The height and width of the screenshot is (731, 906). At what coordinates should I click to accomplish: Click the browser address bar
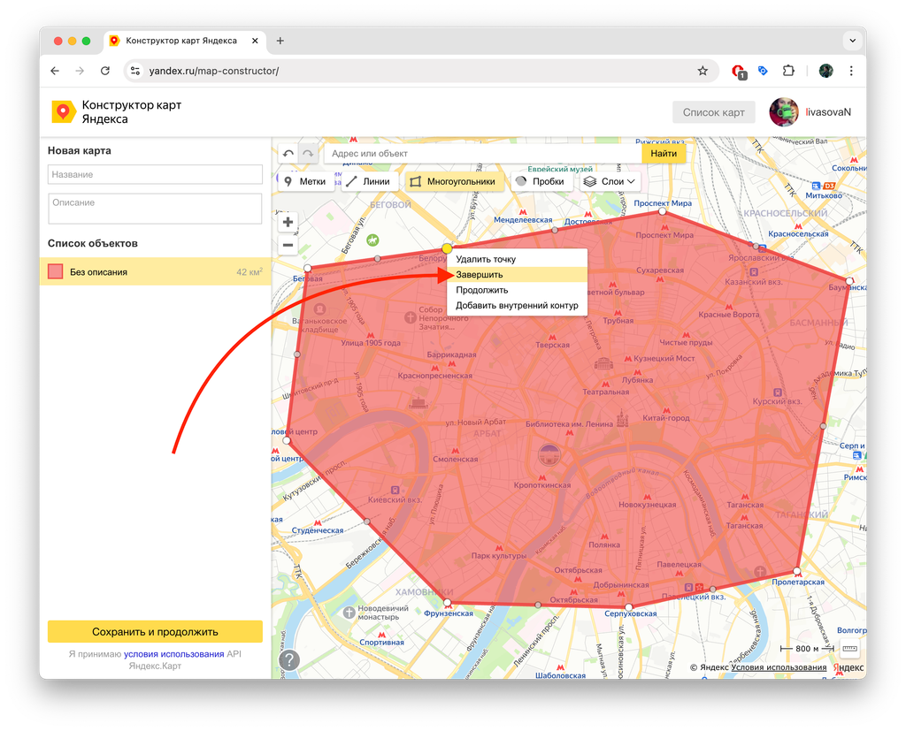point(422,71)
